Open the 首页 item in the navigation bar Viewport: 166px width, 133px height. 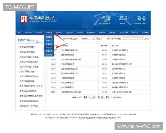click(x=20, y=32)
